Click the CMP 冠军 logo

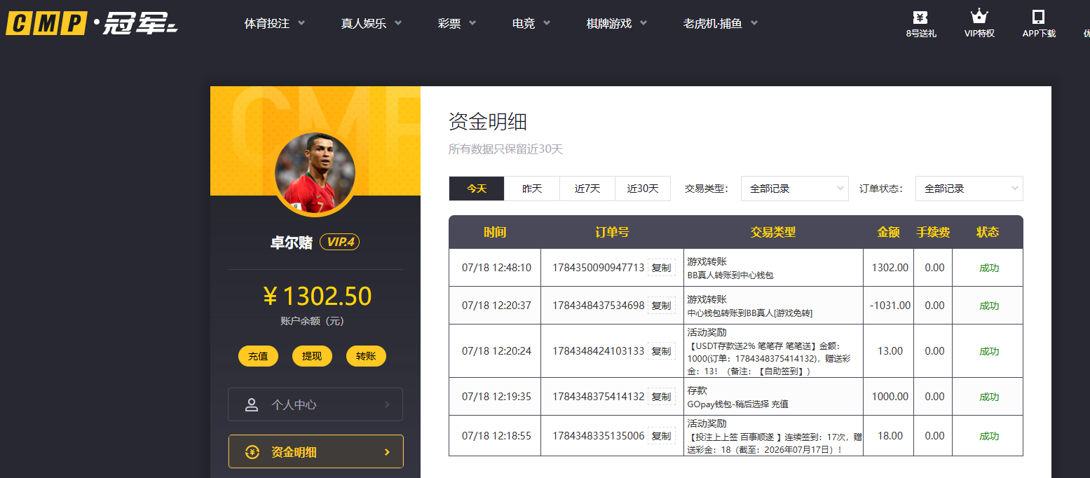92,23
